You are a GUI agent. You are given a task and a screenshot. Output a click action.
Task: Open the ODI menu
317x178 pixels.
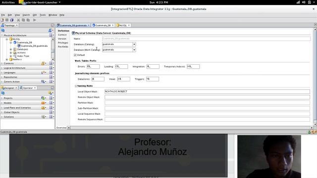click(35, 15)
